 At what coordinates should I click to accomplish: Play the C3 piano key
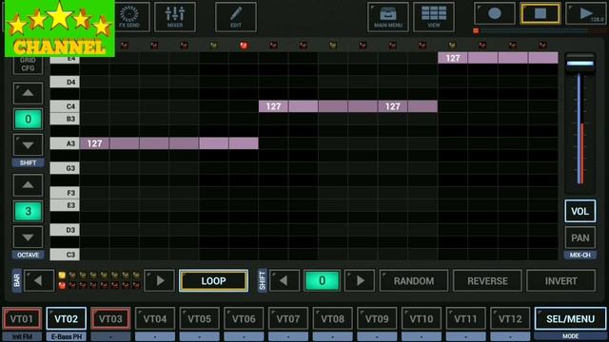(65, 255)
